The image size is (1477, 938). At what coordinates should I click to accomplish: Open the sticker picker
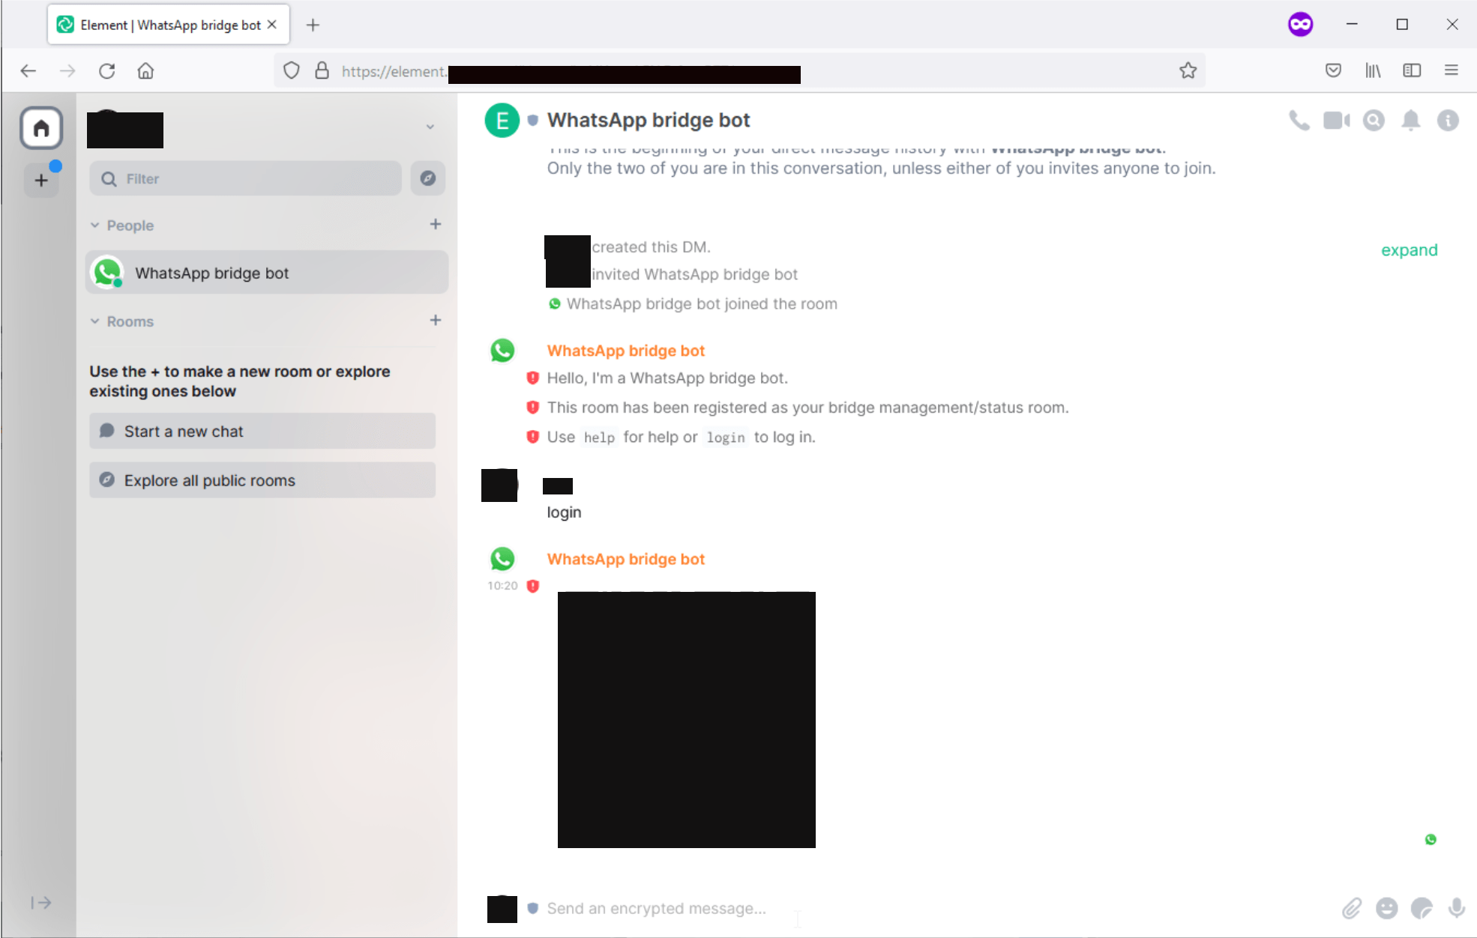click(x=1422, y=908)
